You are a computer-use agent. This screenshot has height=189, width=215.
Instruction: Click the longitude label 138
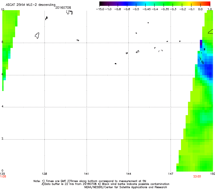click(x=44, y=174)
